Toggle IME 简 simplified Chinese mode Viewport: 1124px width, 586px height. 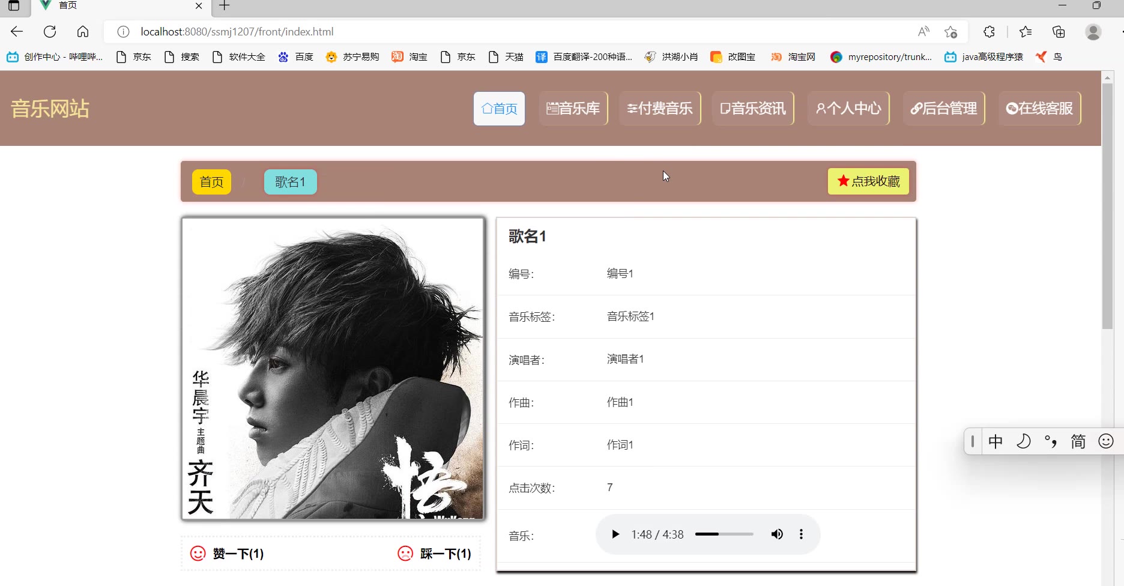[x=1078, y=442]
